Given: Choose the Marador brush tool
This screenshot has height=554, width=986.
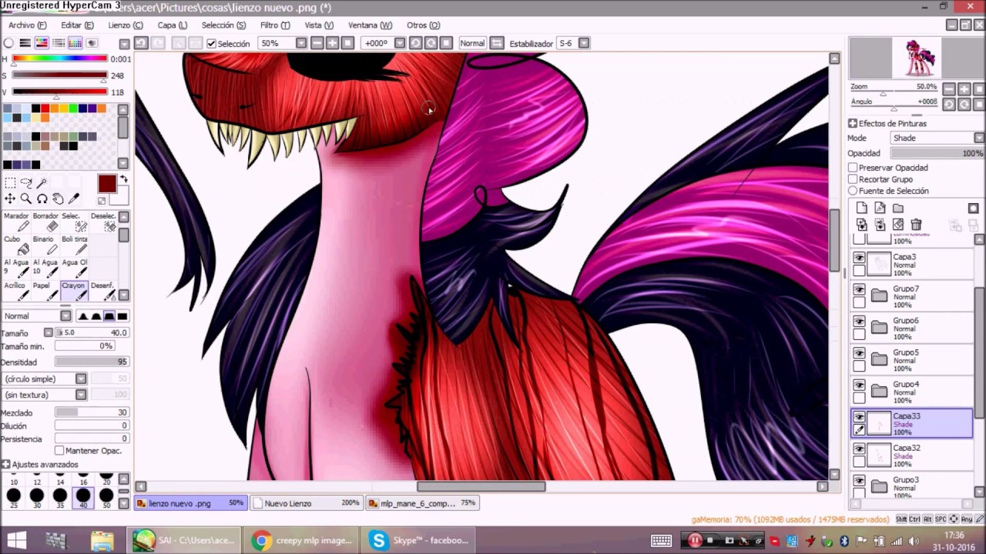Looking at the screenshot, I should [16, 222].
